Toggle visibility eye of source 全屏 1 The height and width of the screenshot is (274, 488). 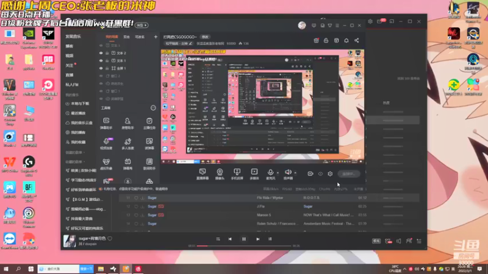[101, 68]
